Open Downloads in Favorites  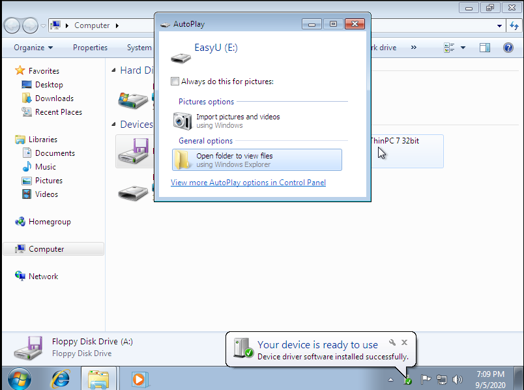click(x=55, y=98)
